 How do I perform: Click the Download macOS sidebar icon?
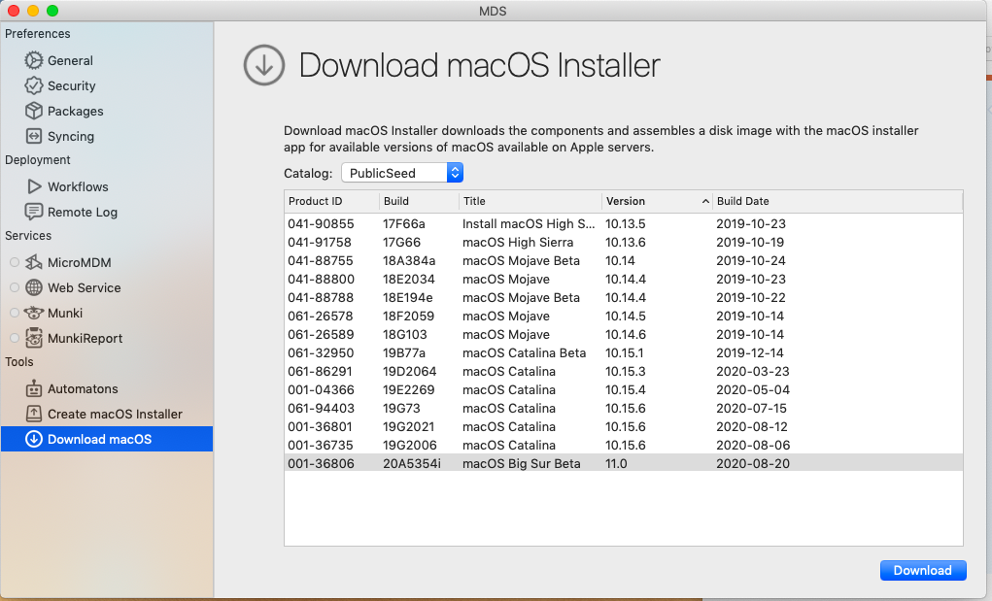34,439
